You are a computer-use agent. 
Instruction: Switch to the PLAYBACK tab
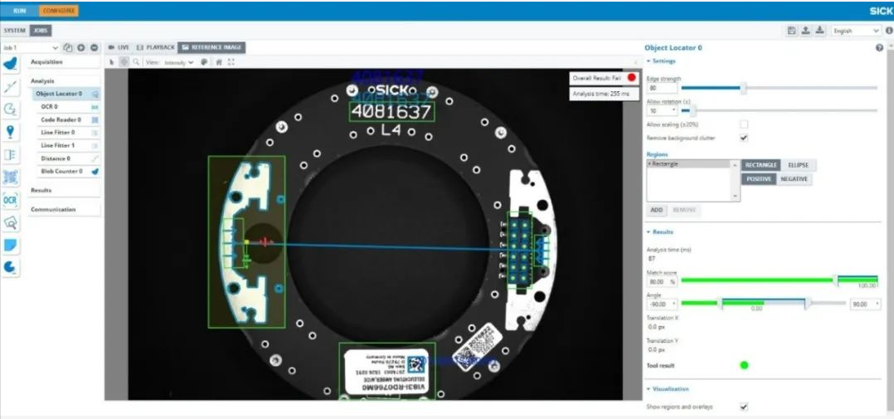[153, 47]
